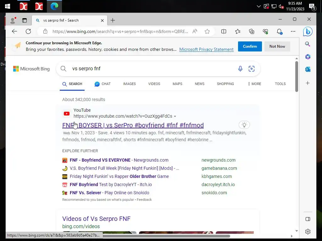Open Videos of Vs Serpro FNF

pos(96,219)
